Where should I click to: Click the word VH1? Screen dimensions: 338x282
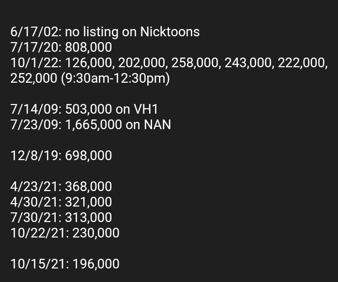tap(146, 109)
